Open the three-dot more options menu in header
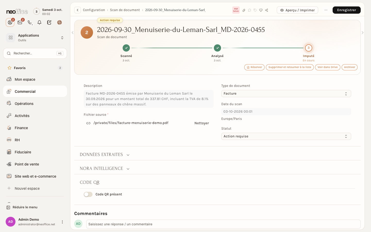This screenshot has height=232, width=371. point(326,10)
